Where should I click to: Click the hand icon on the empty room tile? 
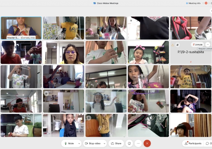46,94
